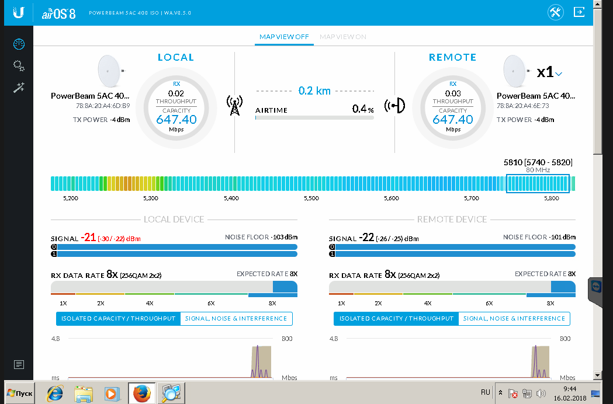The image size is (613, 404).
Task: Switch to Firefox in the taskbar
Action: tap(141, 393)
